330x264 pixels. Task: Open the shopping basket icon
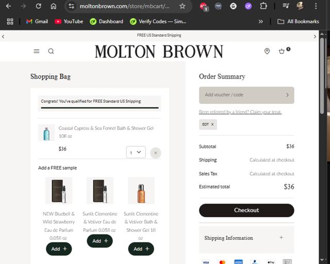(282, 51)
